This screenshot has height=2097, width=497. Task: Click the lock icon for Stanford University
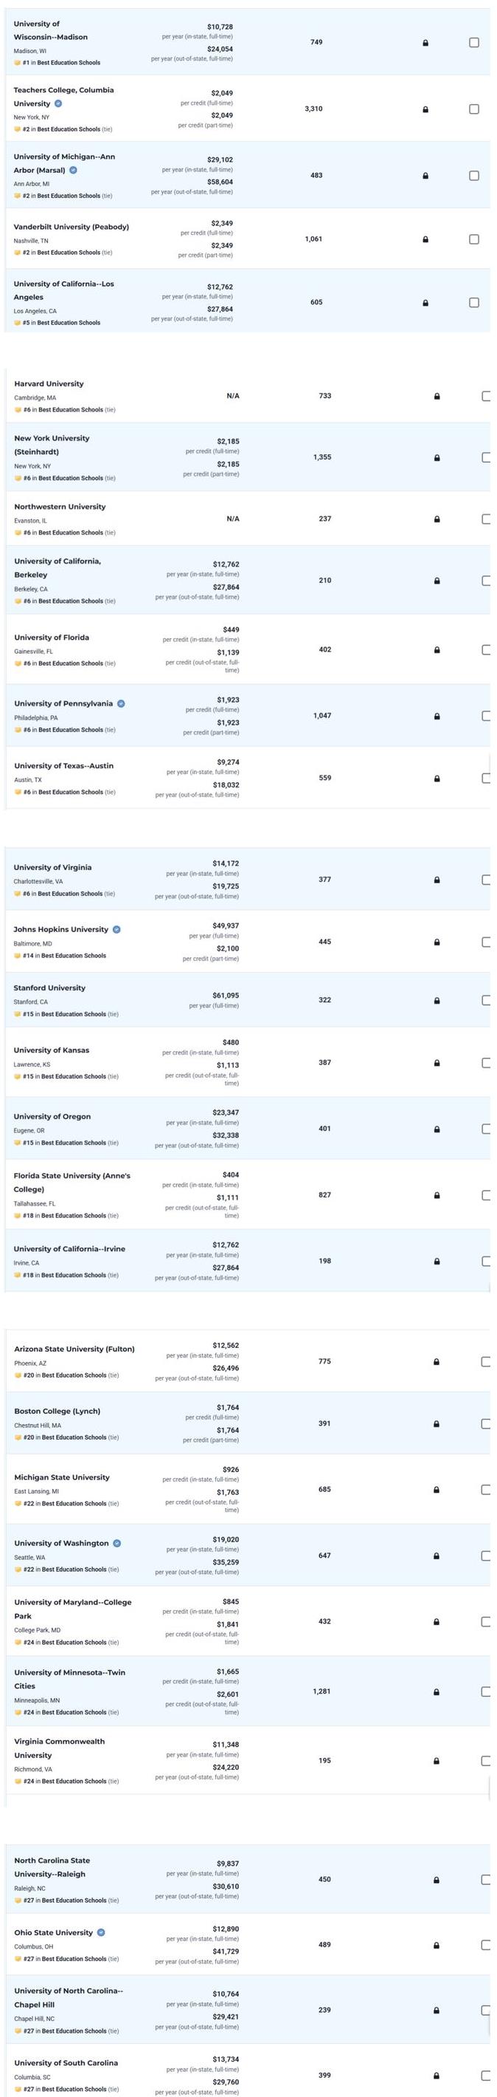click(437, 1000)
